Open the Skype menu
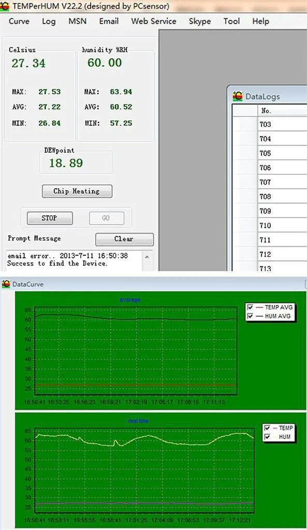Viewport: 307px width, 530px height. 200,21
